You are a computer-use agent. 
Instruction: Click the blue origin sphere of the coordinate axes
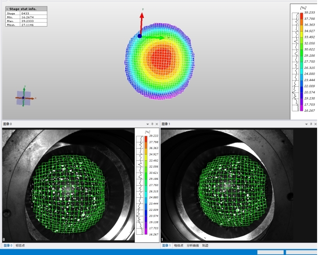pos(140,36)
